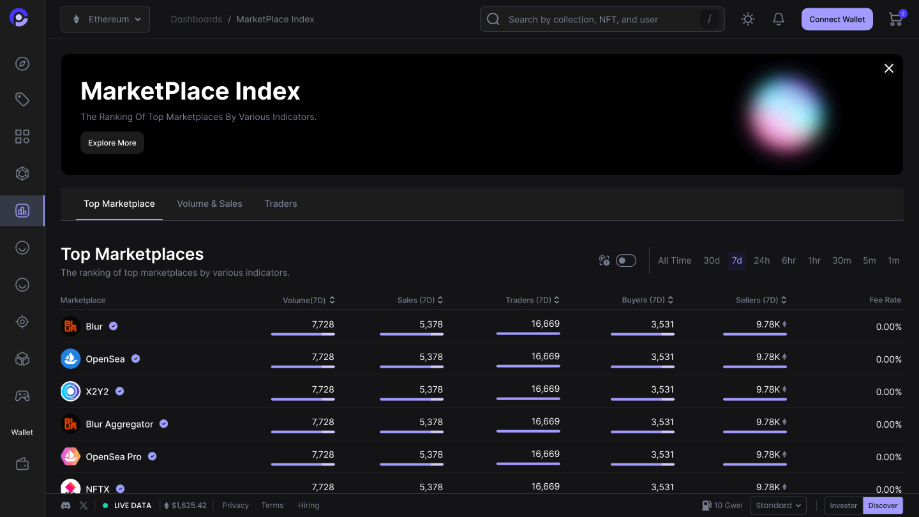Click the OpenSea Pro marketplace logo
Image resolution: width=919 pixels, height=517 pixels.
[x=70, y=456]
